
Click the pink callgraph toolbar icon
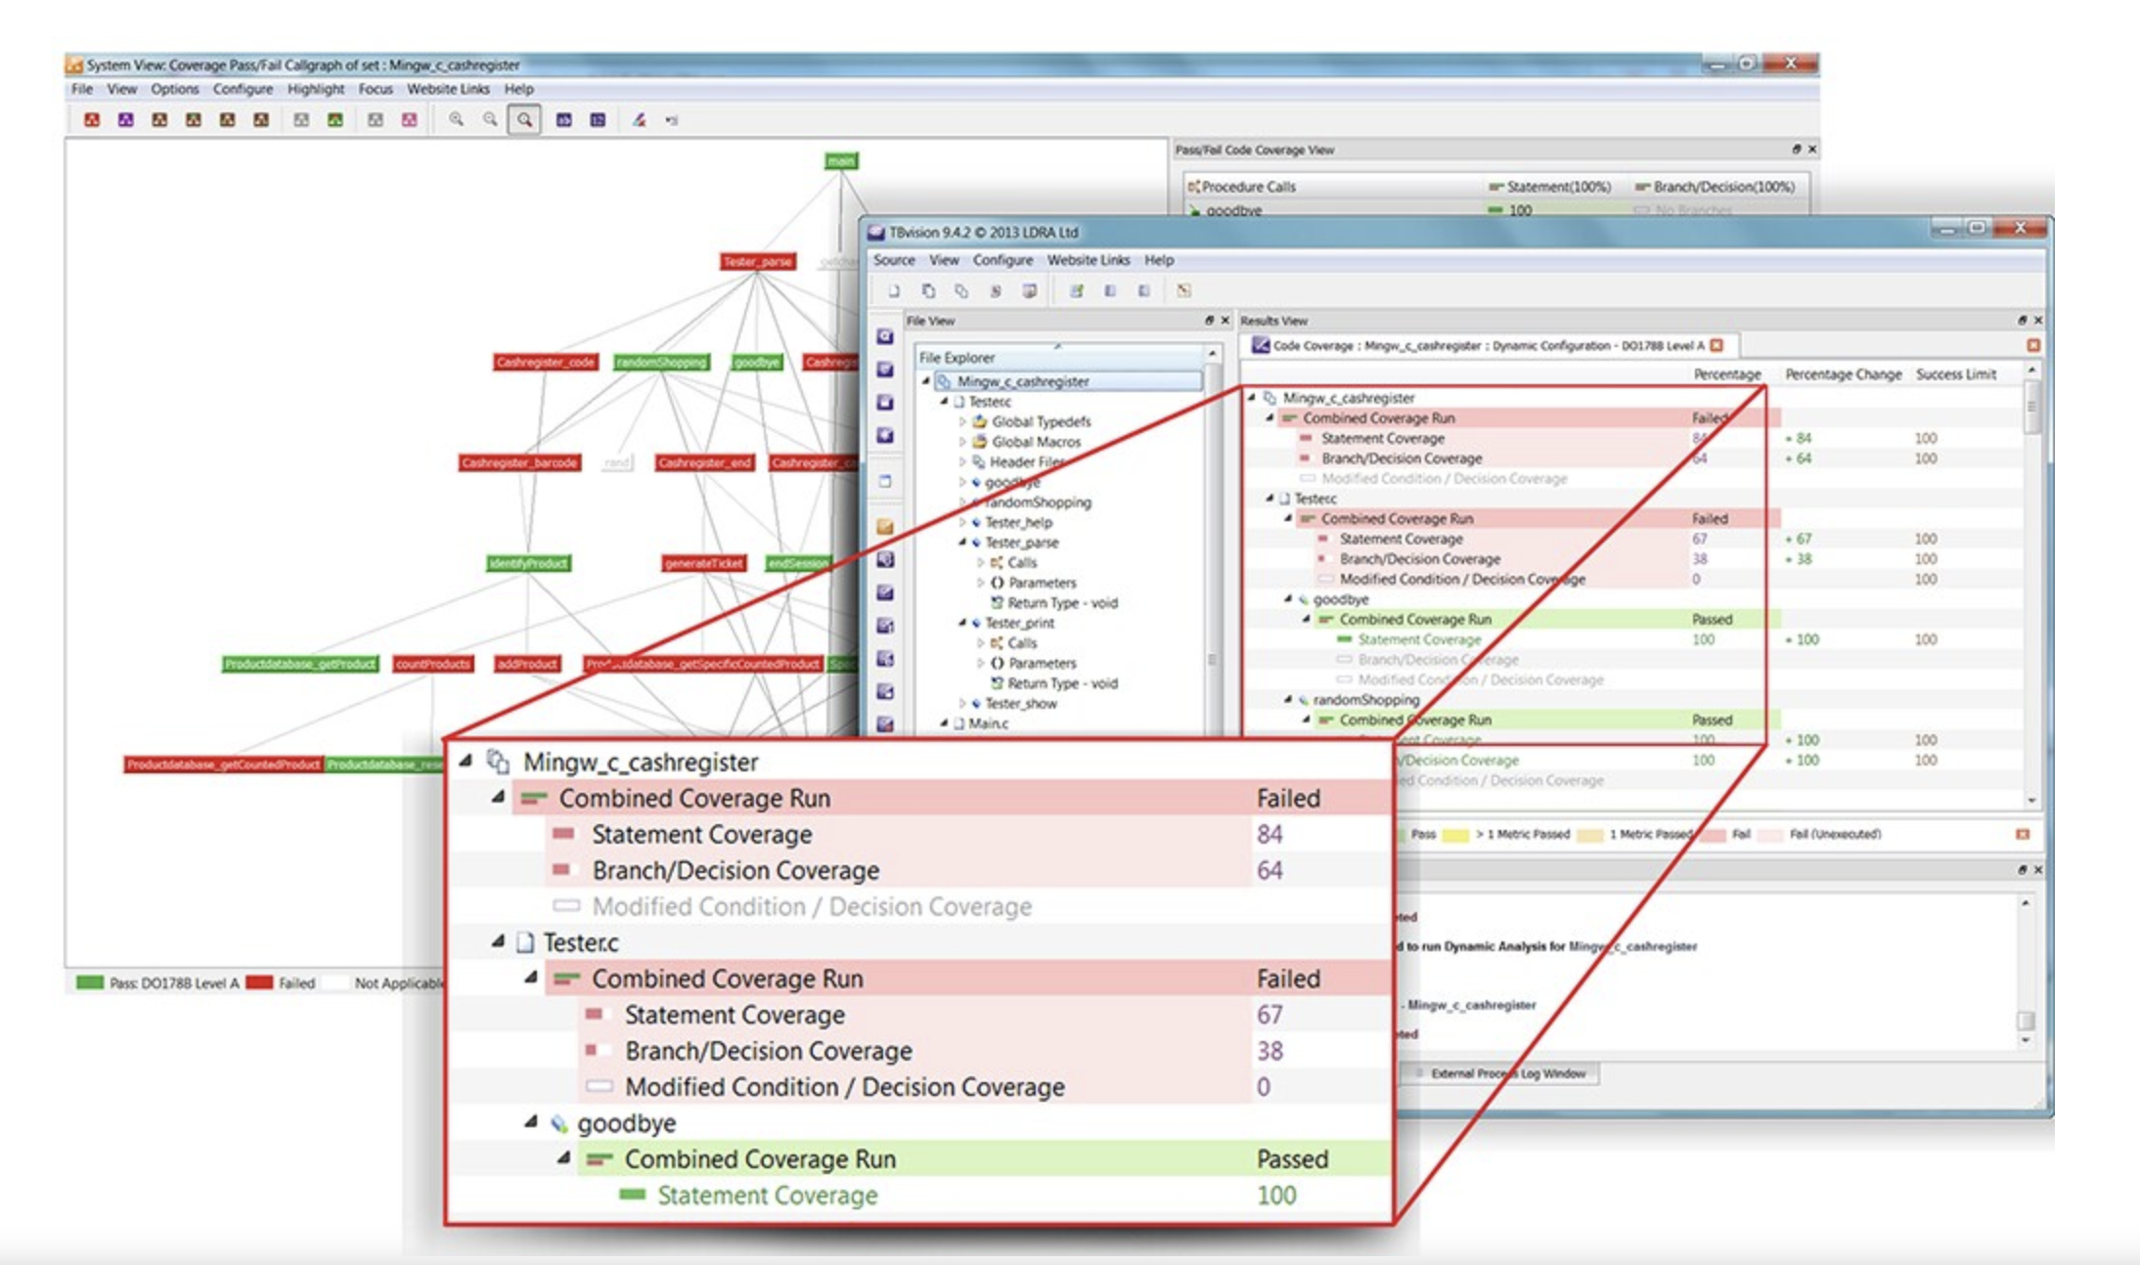click(x=409, y=120)
